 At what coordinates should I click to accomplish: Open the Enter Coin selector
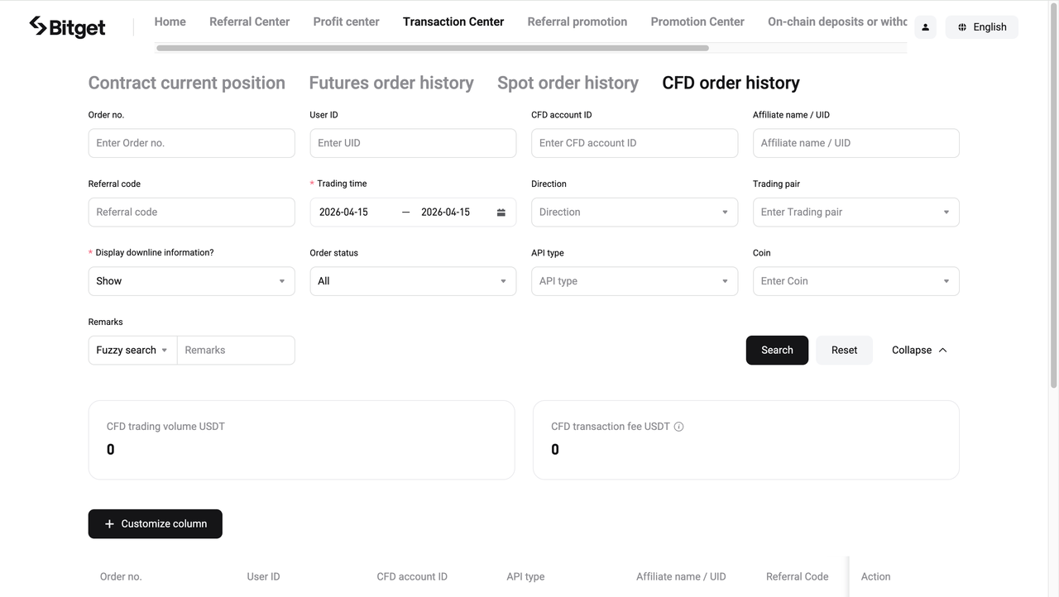coord(855,280)
